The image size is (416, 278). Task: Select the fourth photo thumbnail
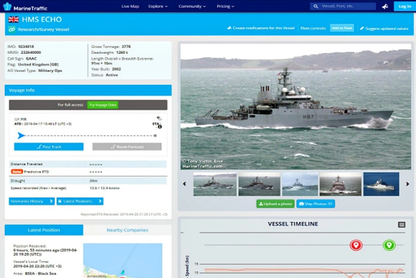(341, 184)
